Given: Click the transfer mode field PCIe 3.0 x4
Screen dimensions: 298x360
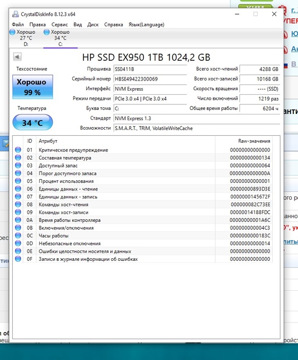Looking at the screenshot, I should pyautogui.click(x=150, y=99).
